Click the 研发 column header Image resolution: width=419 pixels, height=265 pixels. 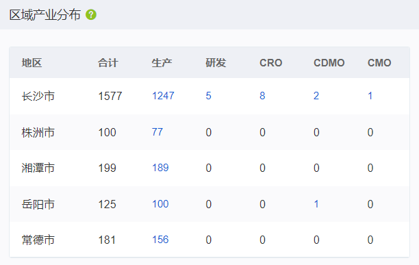(216, 63)
